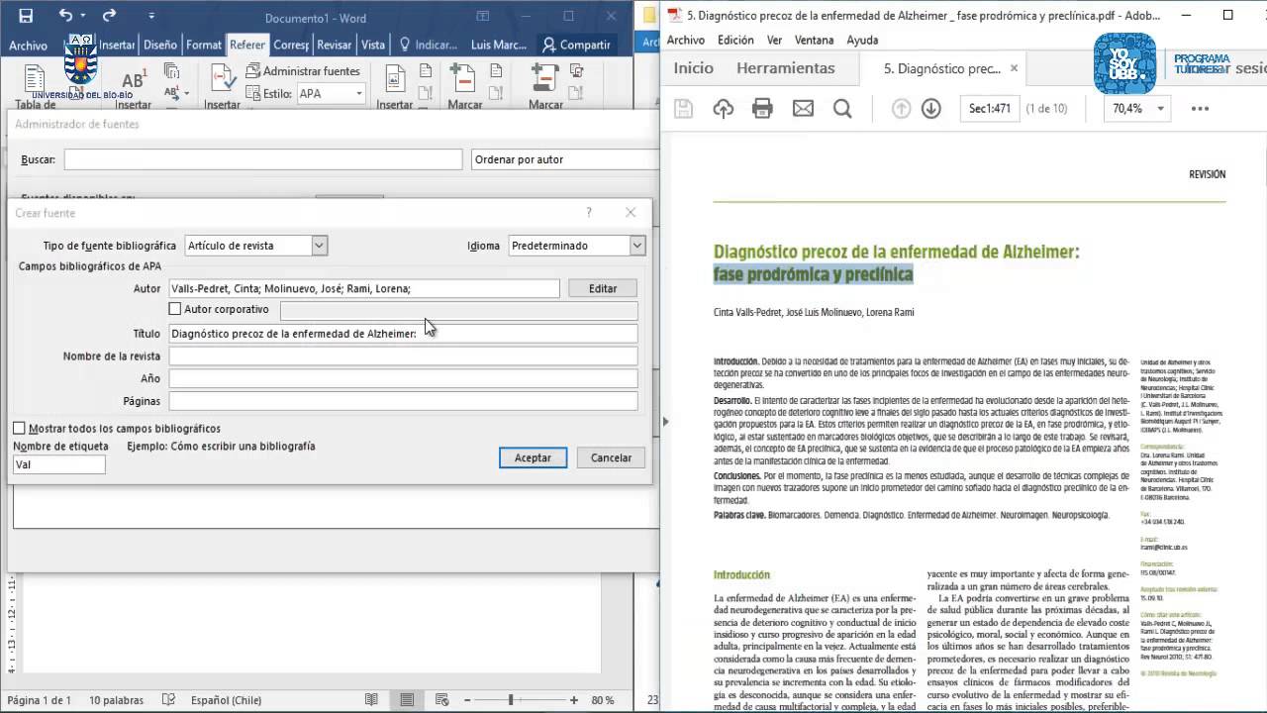Click the Buscar field in Administrador de fuentes
This screenshot has width=1267, height=713.
pyautogui.click(x=263, y=159)
